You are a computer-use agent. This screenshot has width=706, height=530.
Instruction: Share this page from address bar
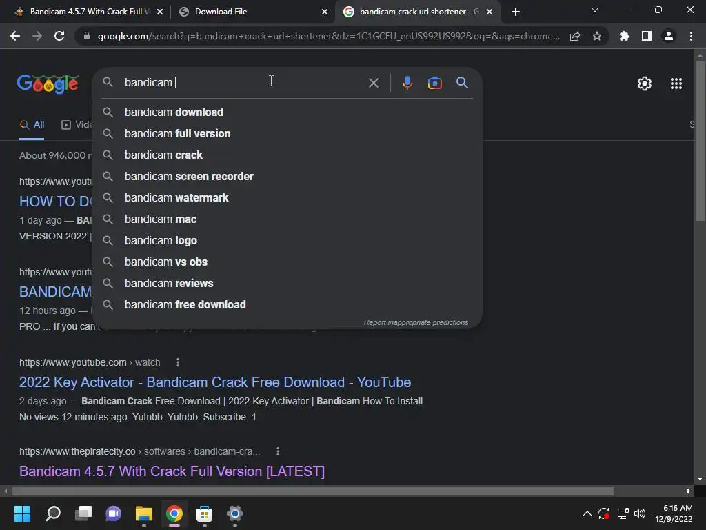575,37
